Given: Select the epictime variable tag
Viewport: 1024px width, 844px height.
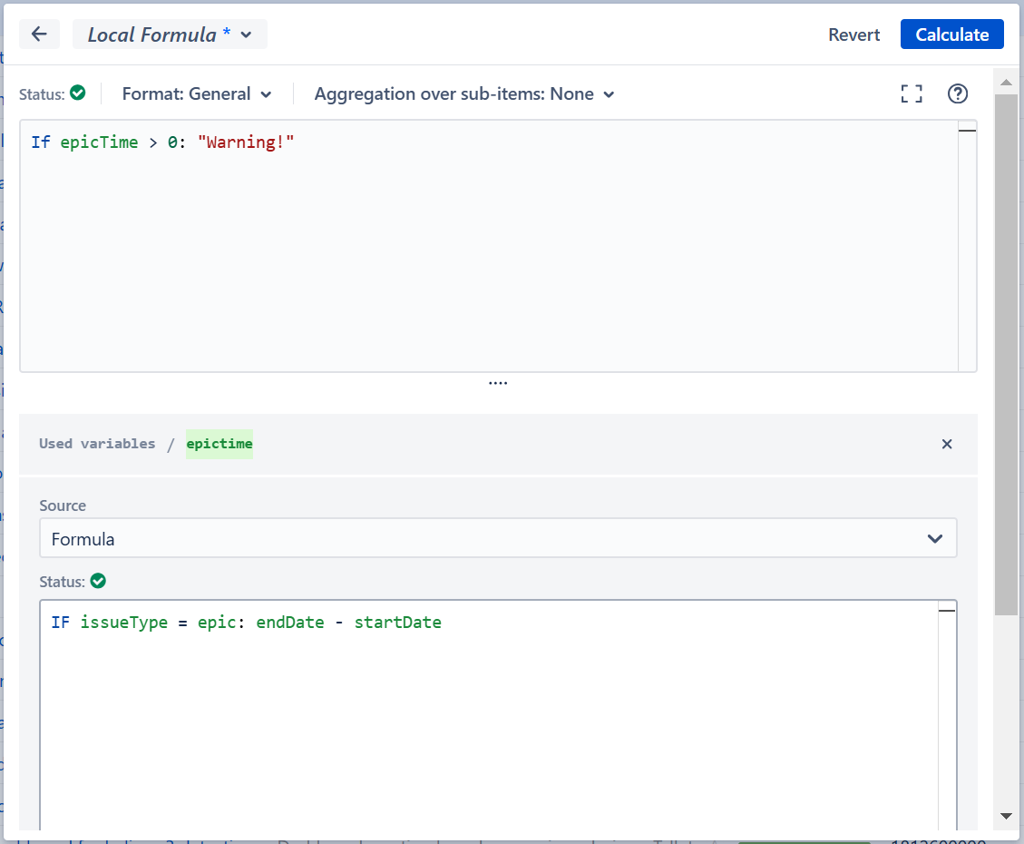Looking at the screenshot, I should coord(219,444).
